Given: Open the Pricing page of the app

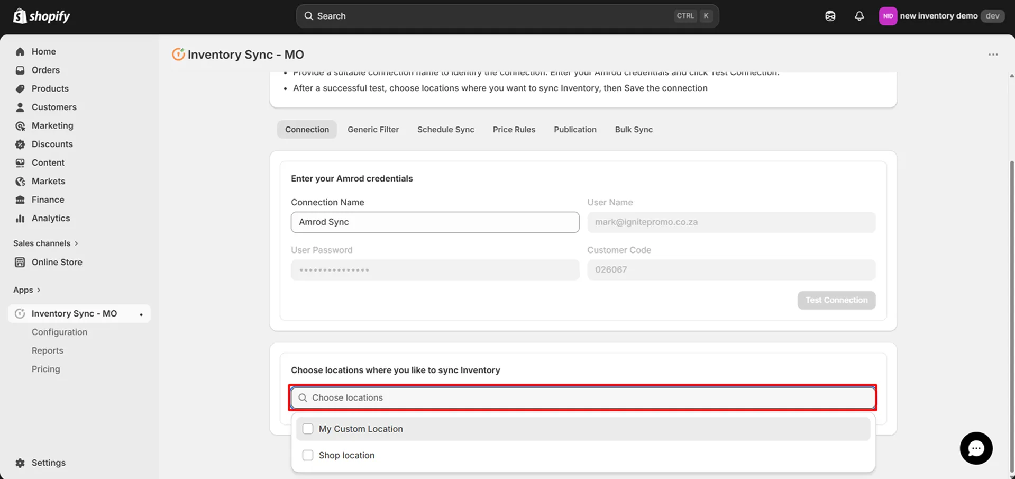Looking at the screenshot, I should coord(45,369).
